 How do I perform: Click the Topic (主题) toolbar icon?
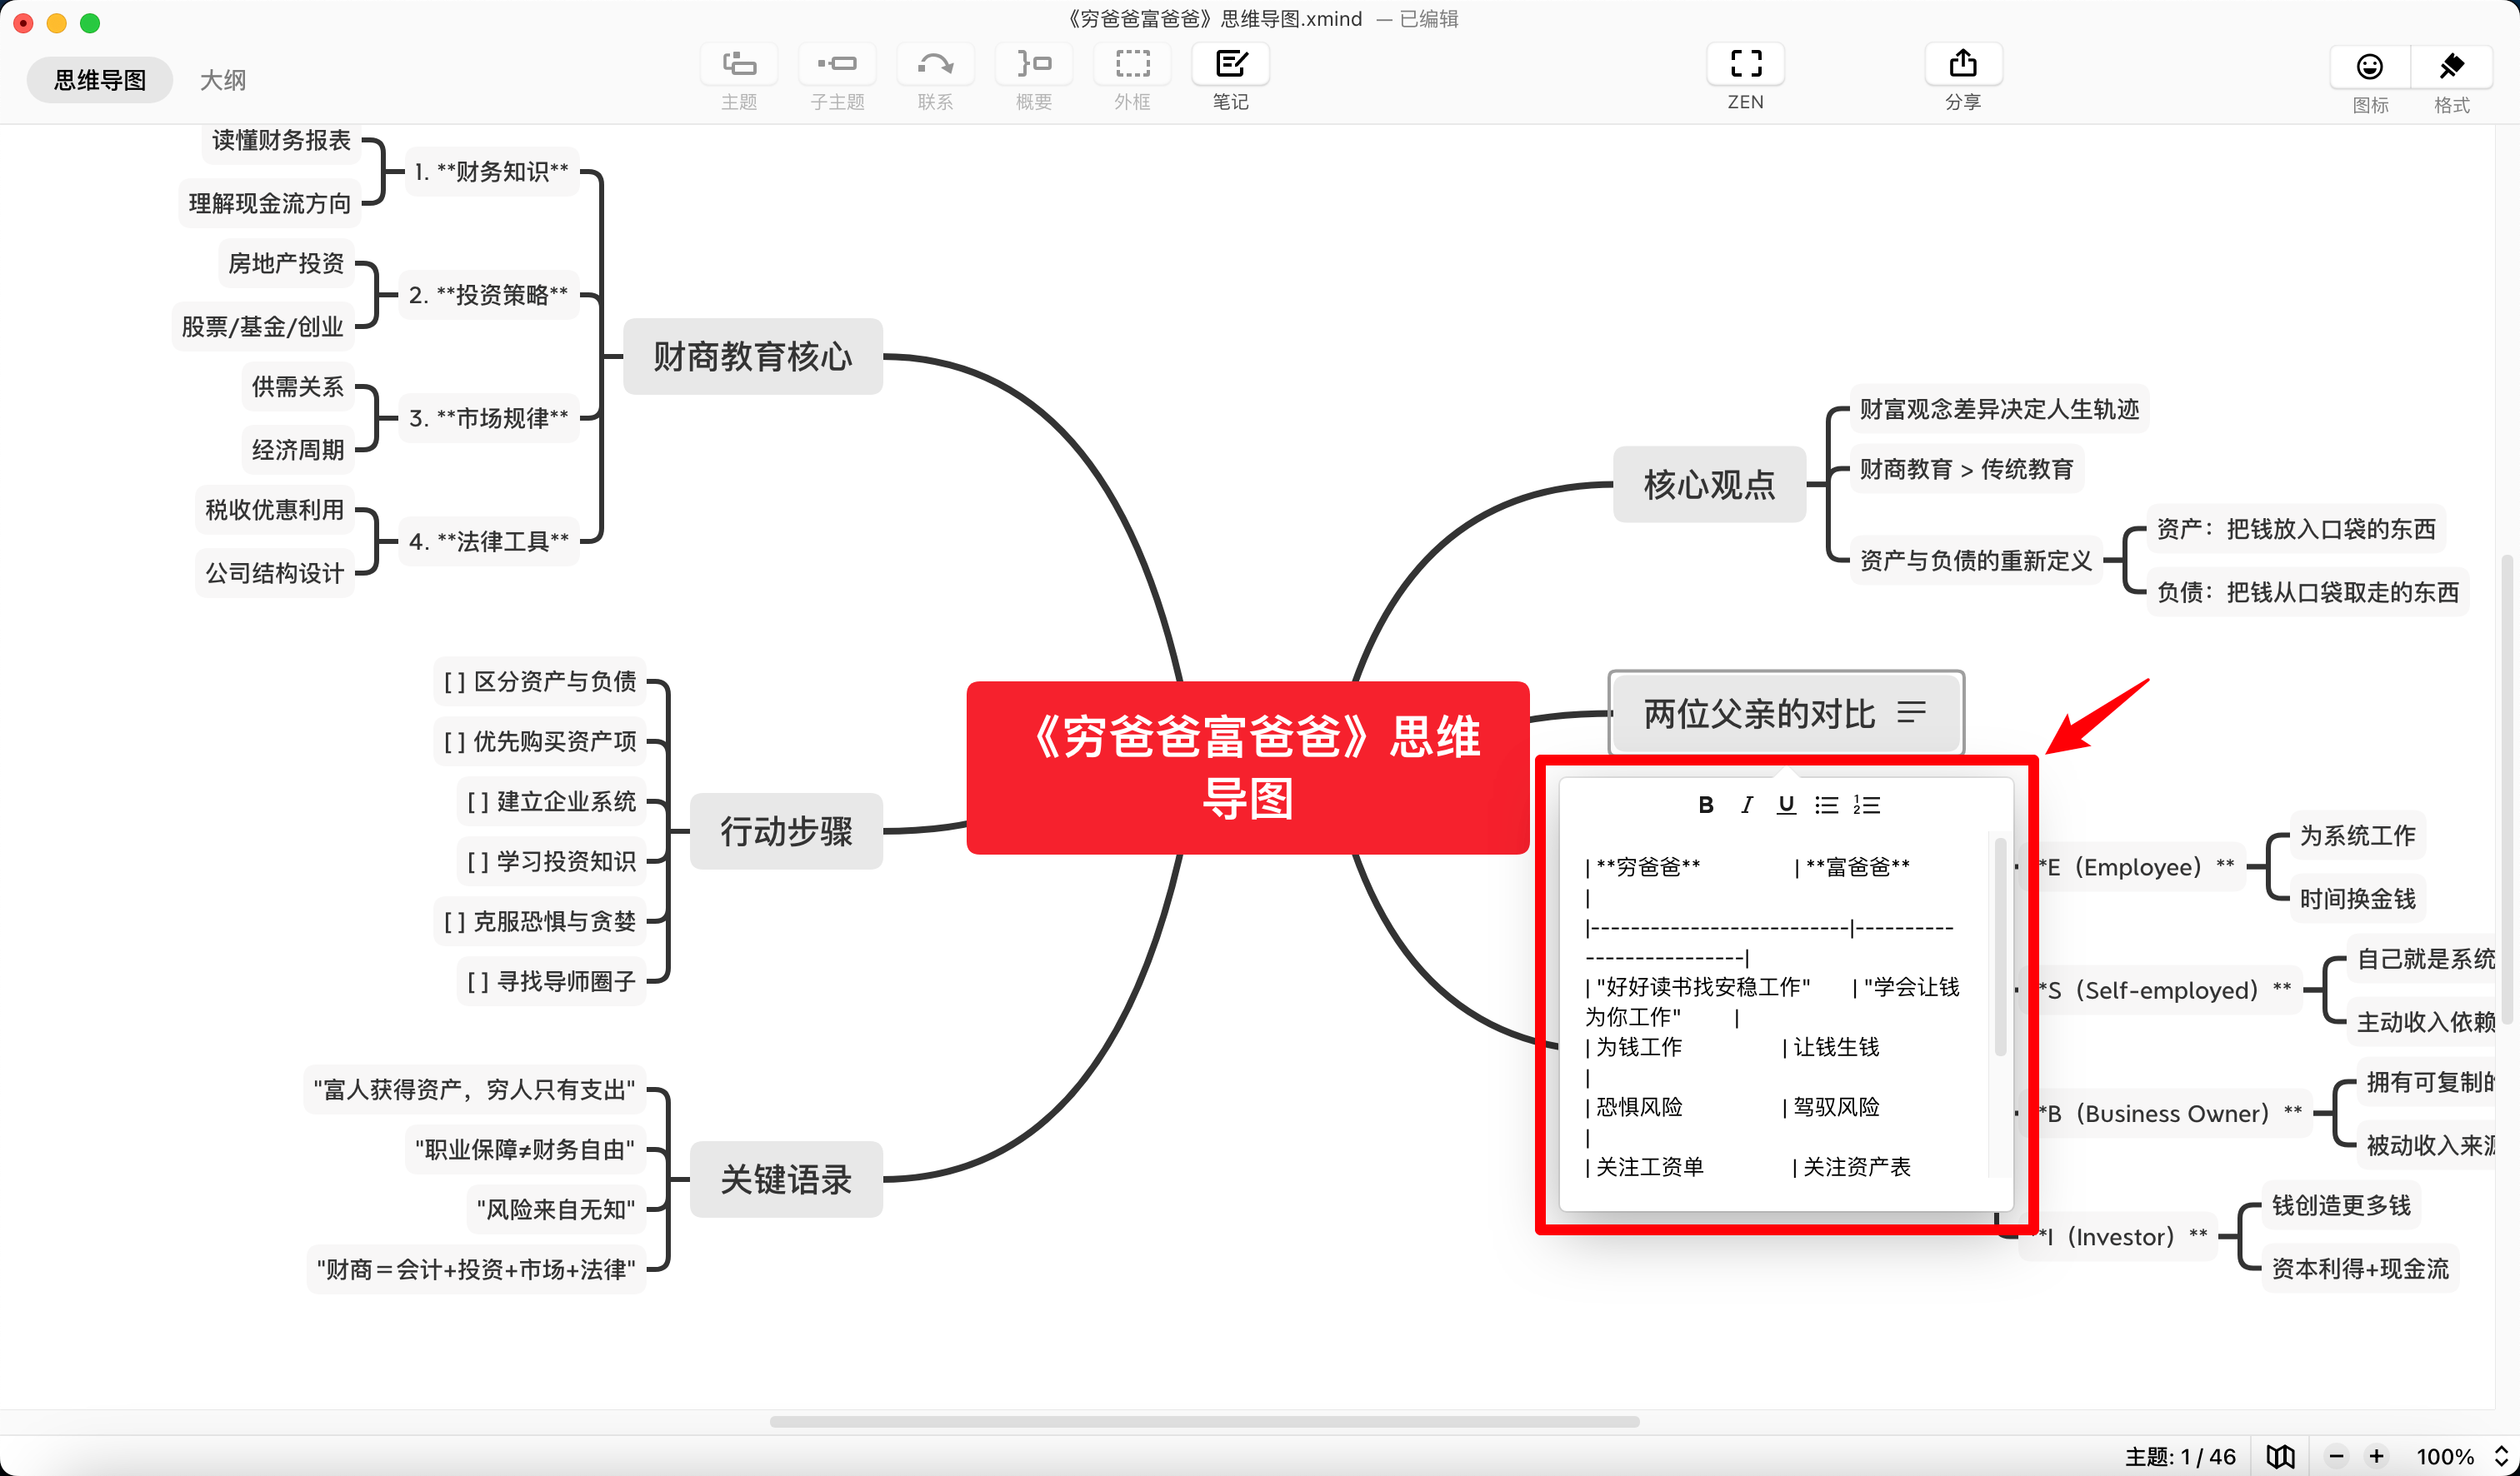[739, 65]
